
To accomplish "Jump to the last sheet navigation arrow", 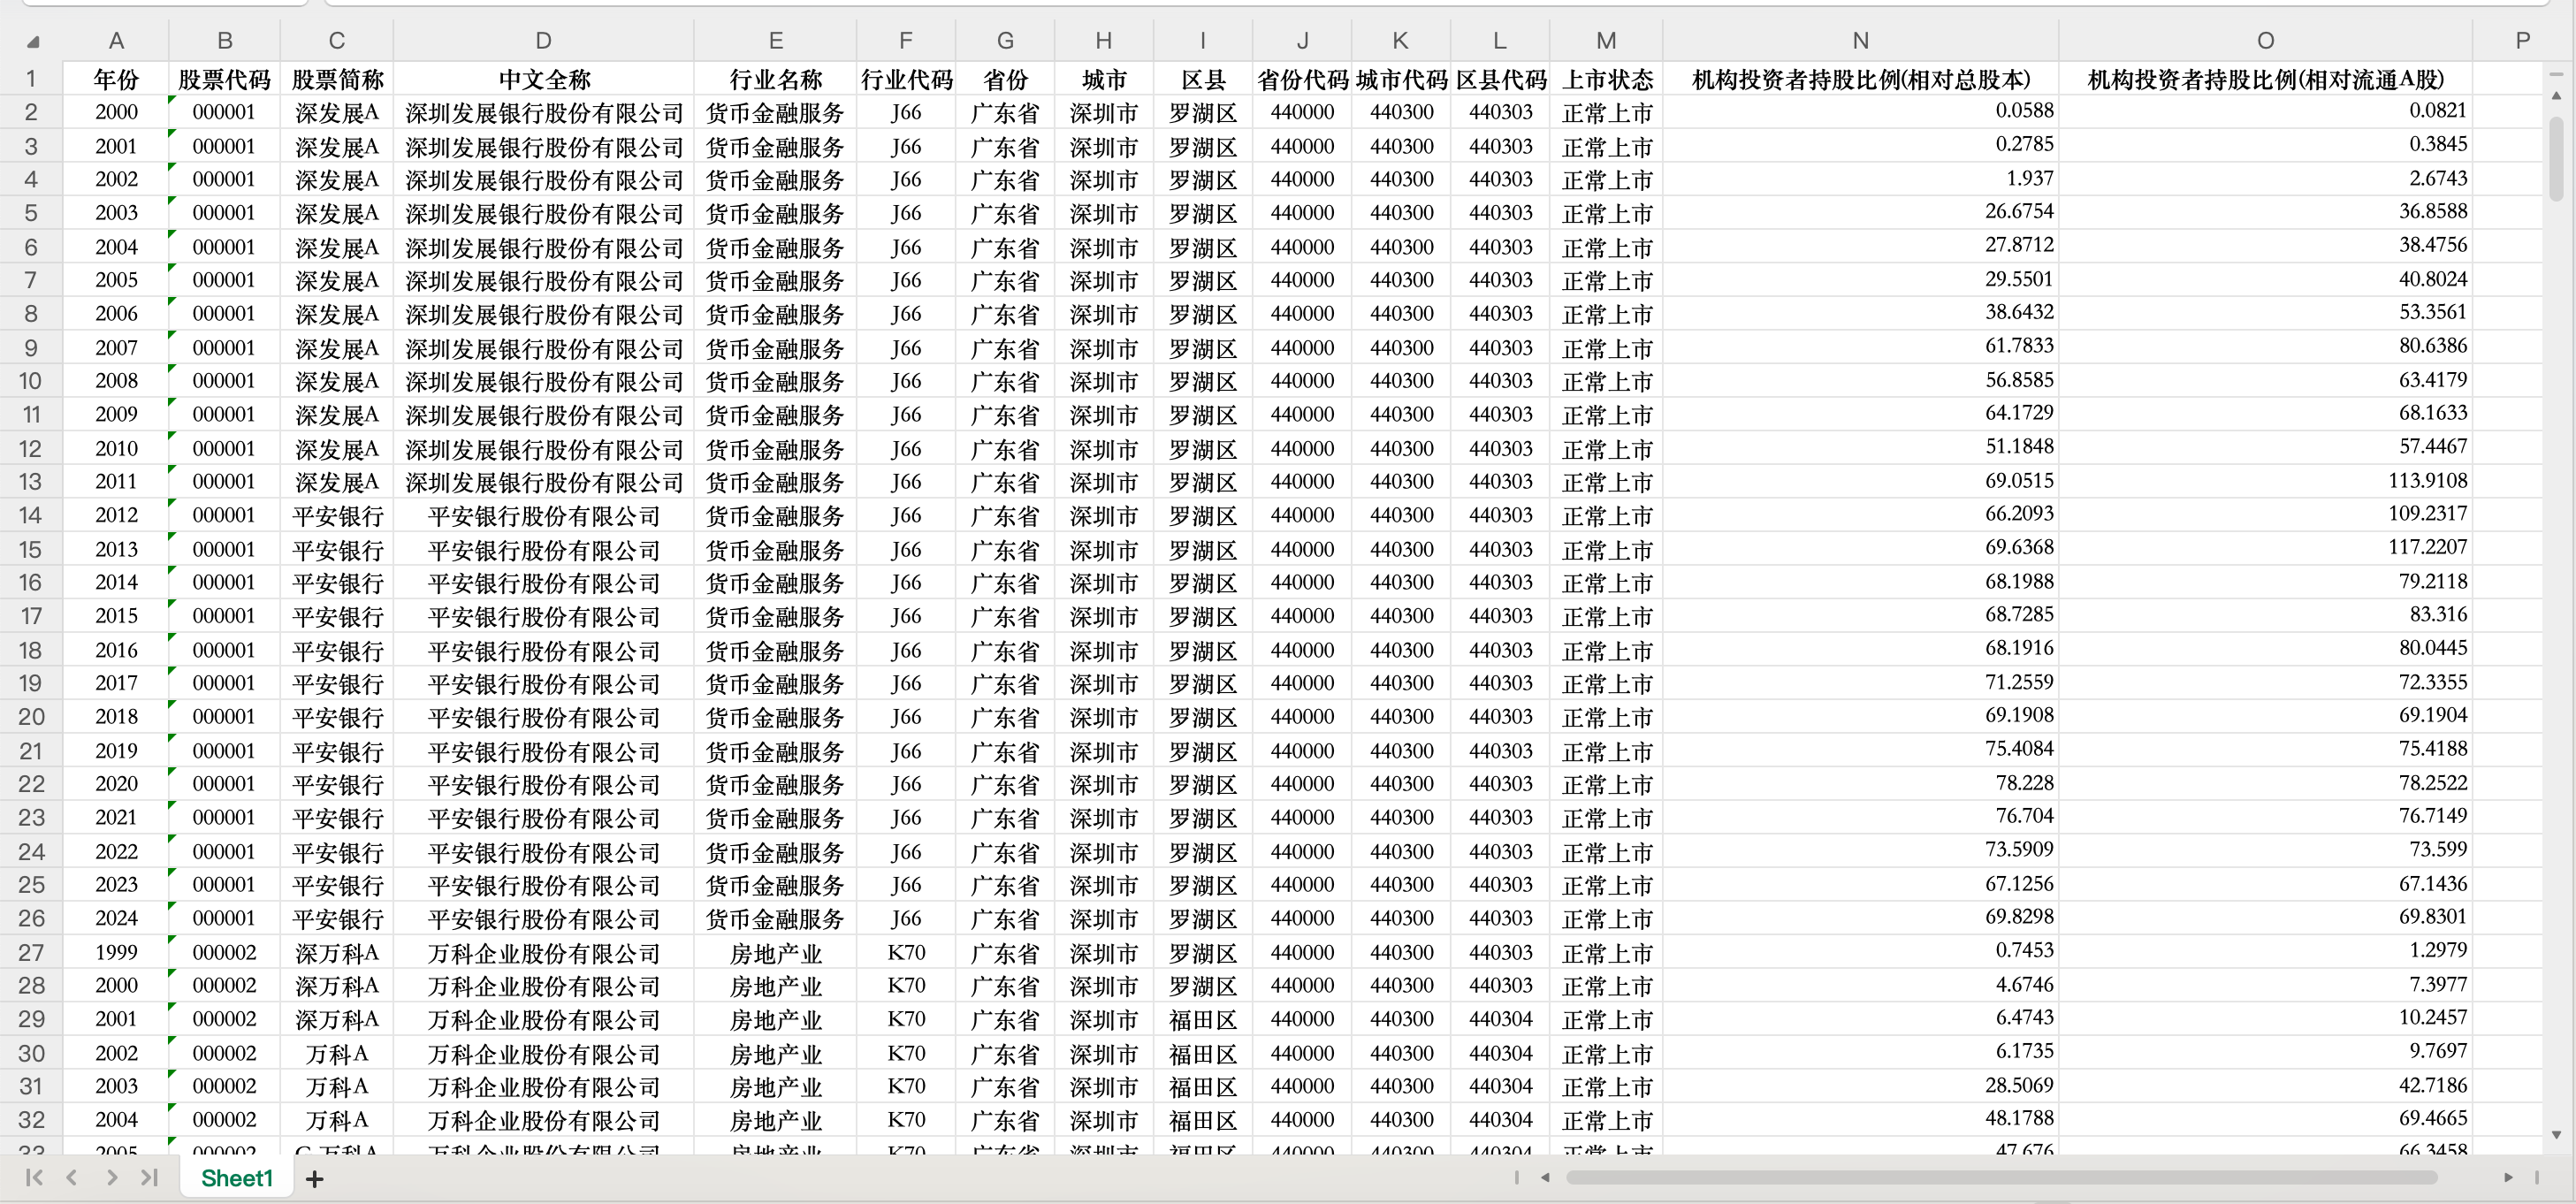I will (150, 1178).
